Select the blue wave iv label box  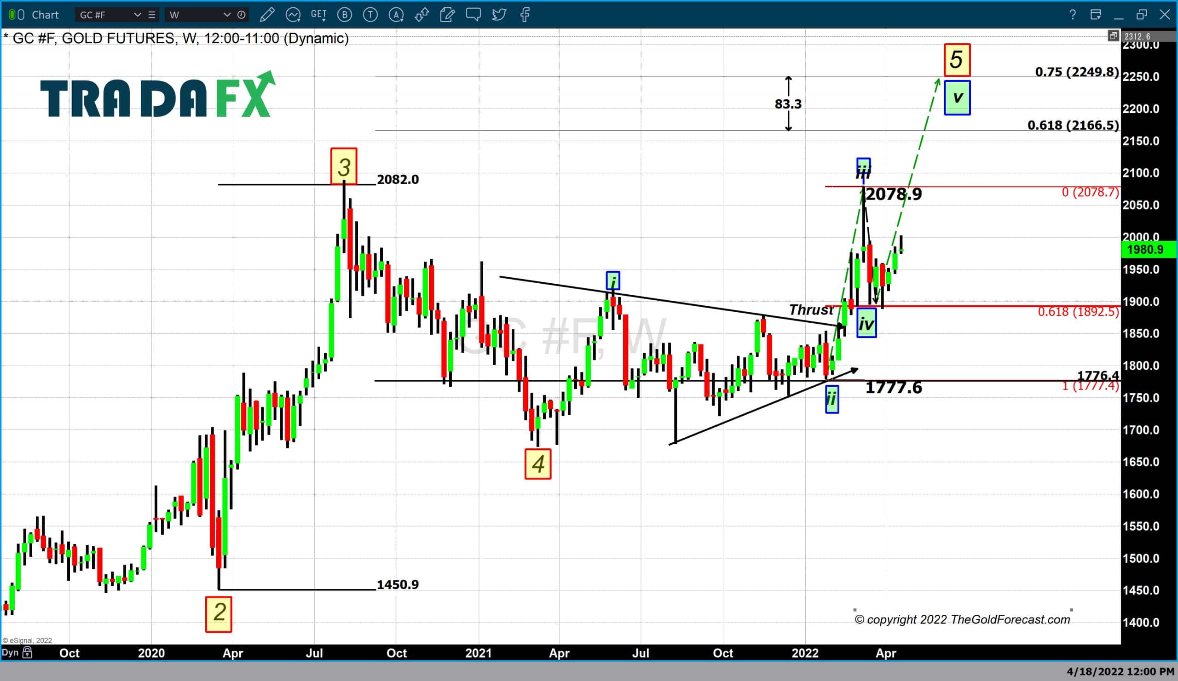(866, 323)
